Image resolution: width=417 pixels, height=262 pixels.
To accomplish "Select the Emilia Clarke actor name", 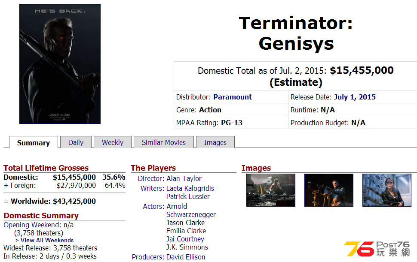I will [x=186, y=231].
